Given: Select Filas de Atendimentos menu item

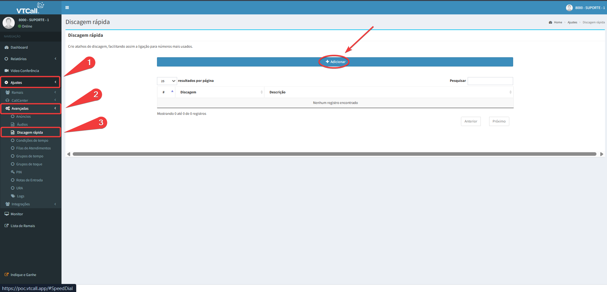Looking at the screenshot, I should pos(33,148).
